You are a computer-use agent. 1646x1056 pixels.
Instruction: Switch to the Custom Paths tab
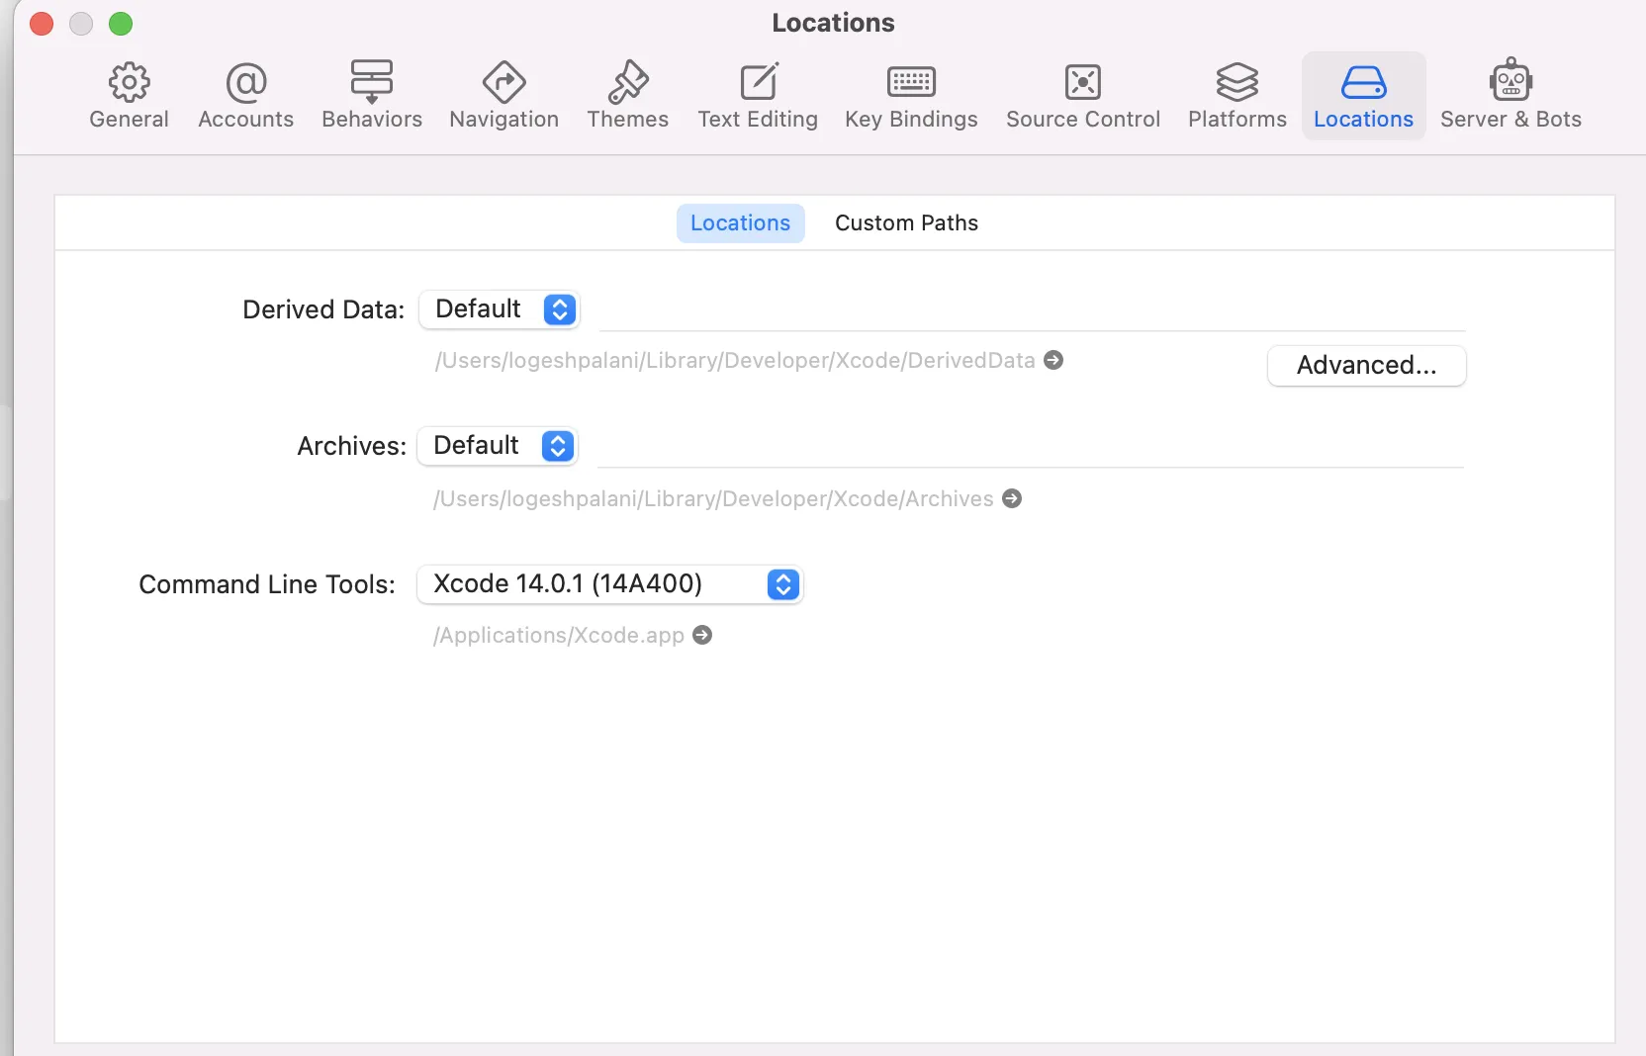point(906,223)
